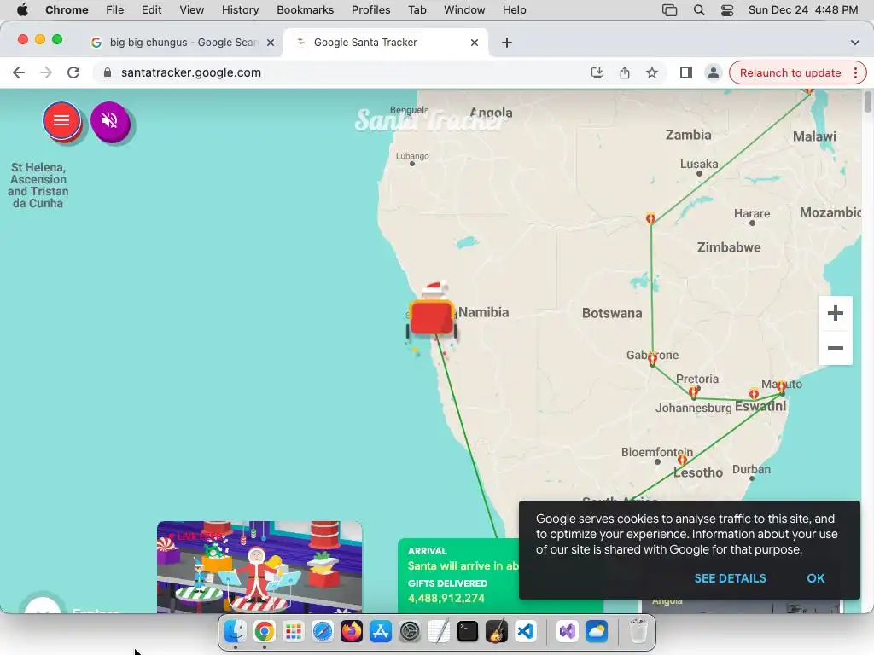Open SEE DETAILS in the cookie notice

click(730, 578)
